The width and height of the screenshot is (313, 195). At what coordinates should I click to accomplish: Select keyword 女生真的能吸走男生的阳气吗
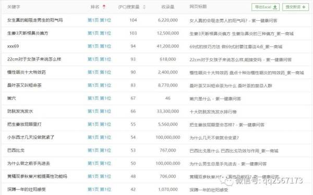coord(35,20)
